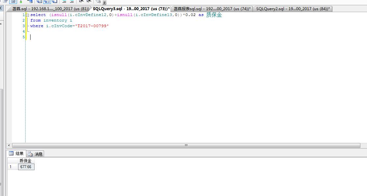Click the 质保金 alias in the query

pos(214,15)
